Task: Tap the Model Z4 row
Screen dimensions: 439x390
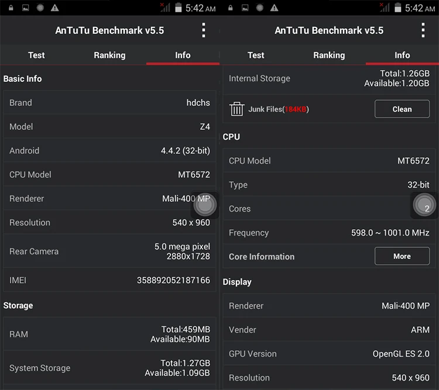Action: tap(109, 126)
